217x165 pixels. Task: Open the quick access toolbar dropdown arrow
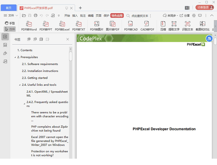59,15
